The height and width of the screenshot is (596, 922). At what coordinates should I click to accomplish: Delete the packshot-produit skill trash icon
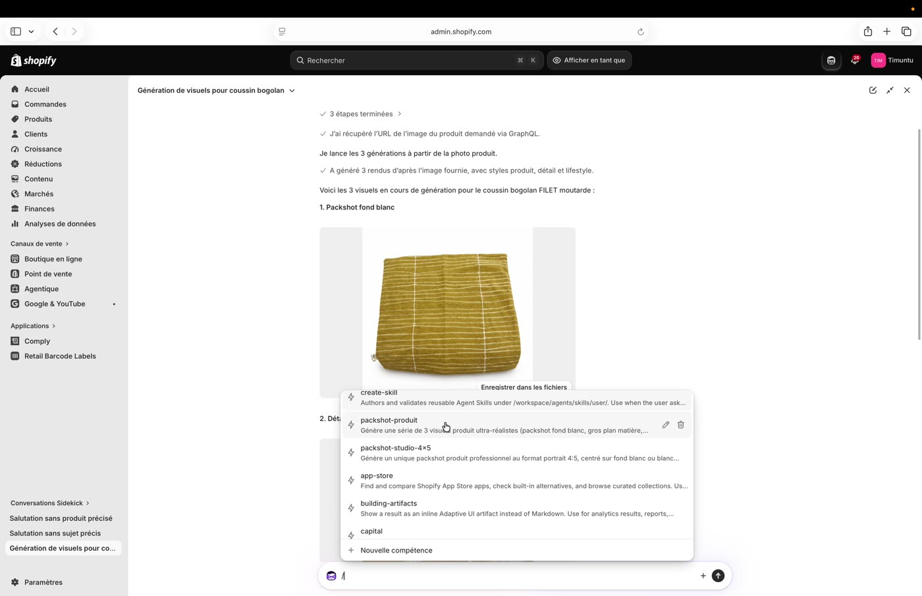[681, 425]
